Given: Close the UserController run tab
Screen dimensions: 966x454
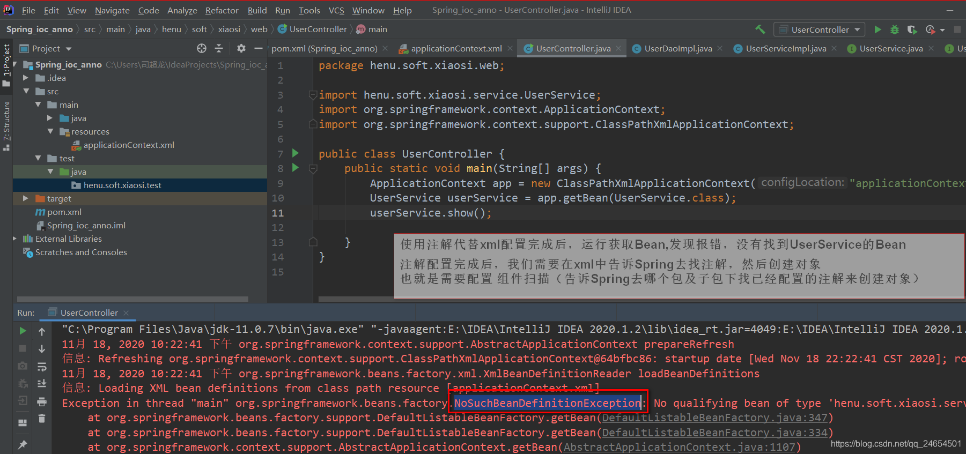Looking at the screenshot, I should pos(126,312).
